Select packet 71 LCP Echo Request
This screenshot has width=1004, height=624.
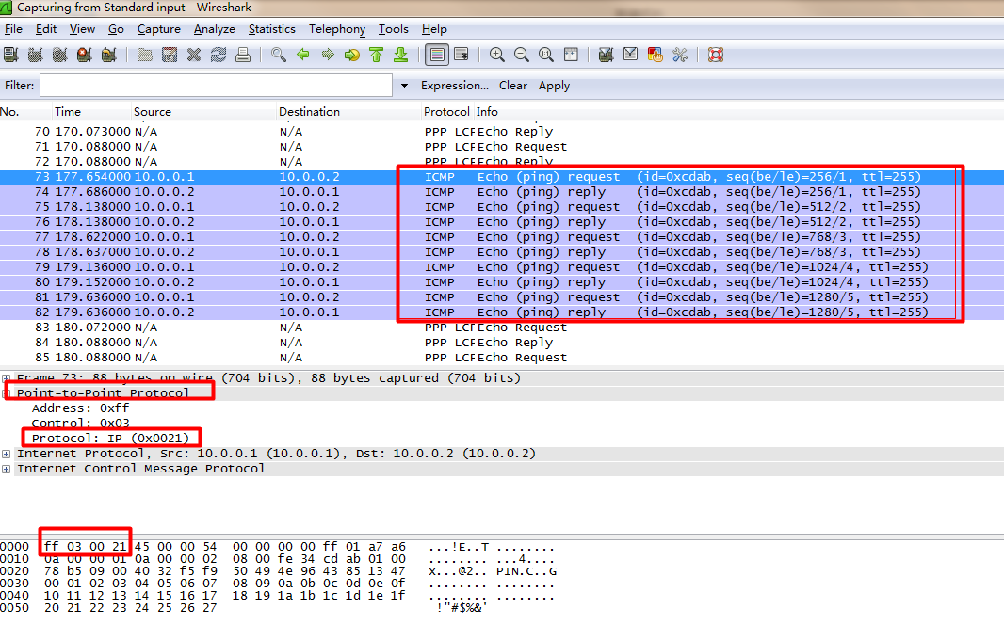click(502, 147)
